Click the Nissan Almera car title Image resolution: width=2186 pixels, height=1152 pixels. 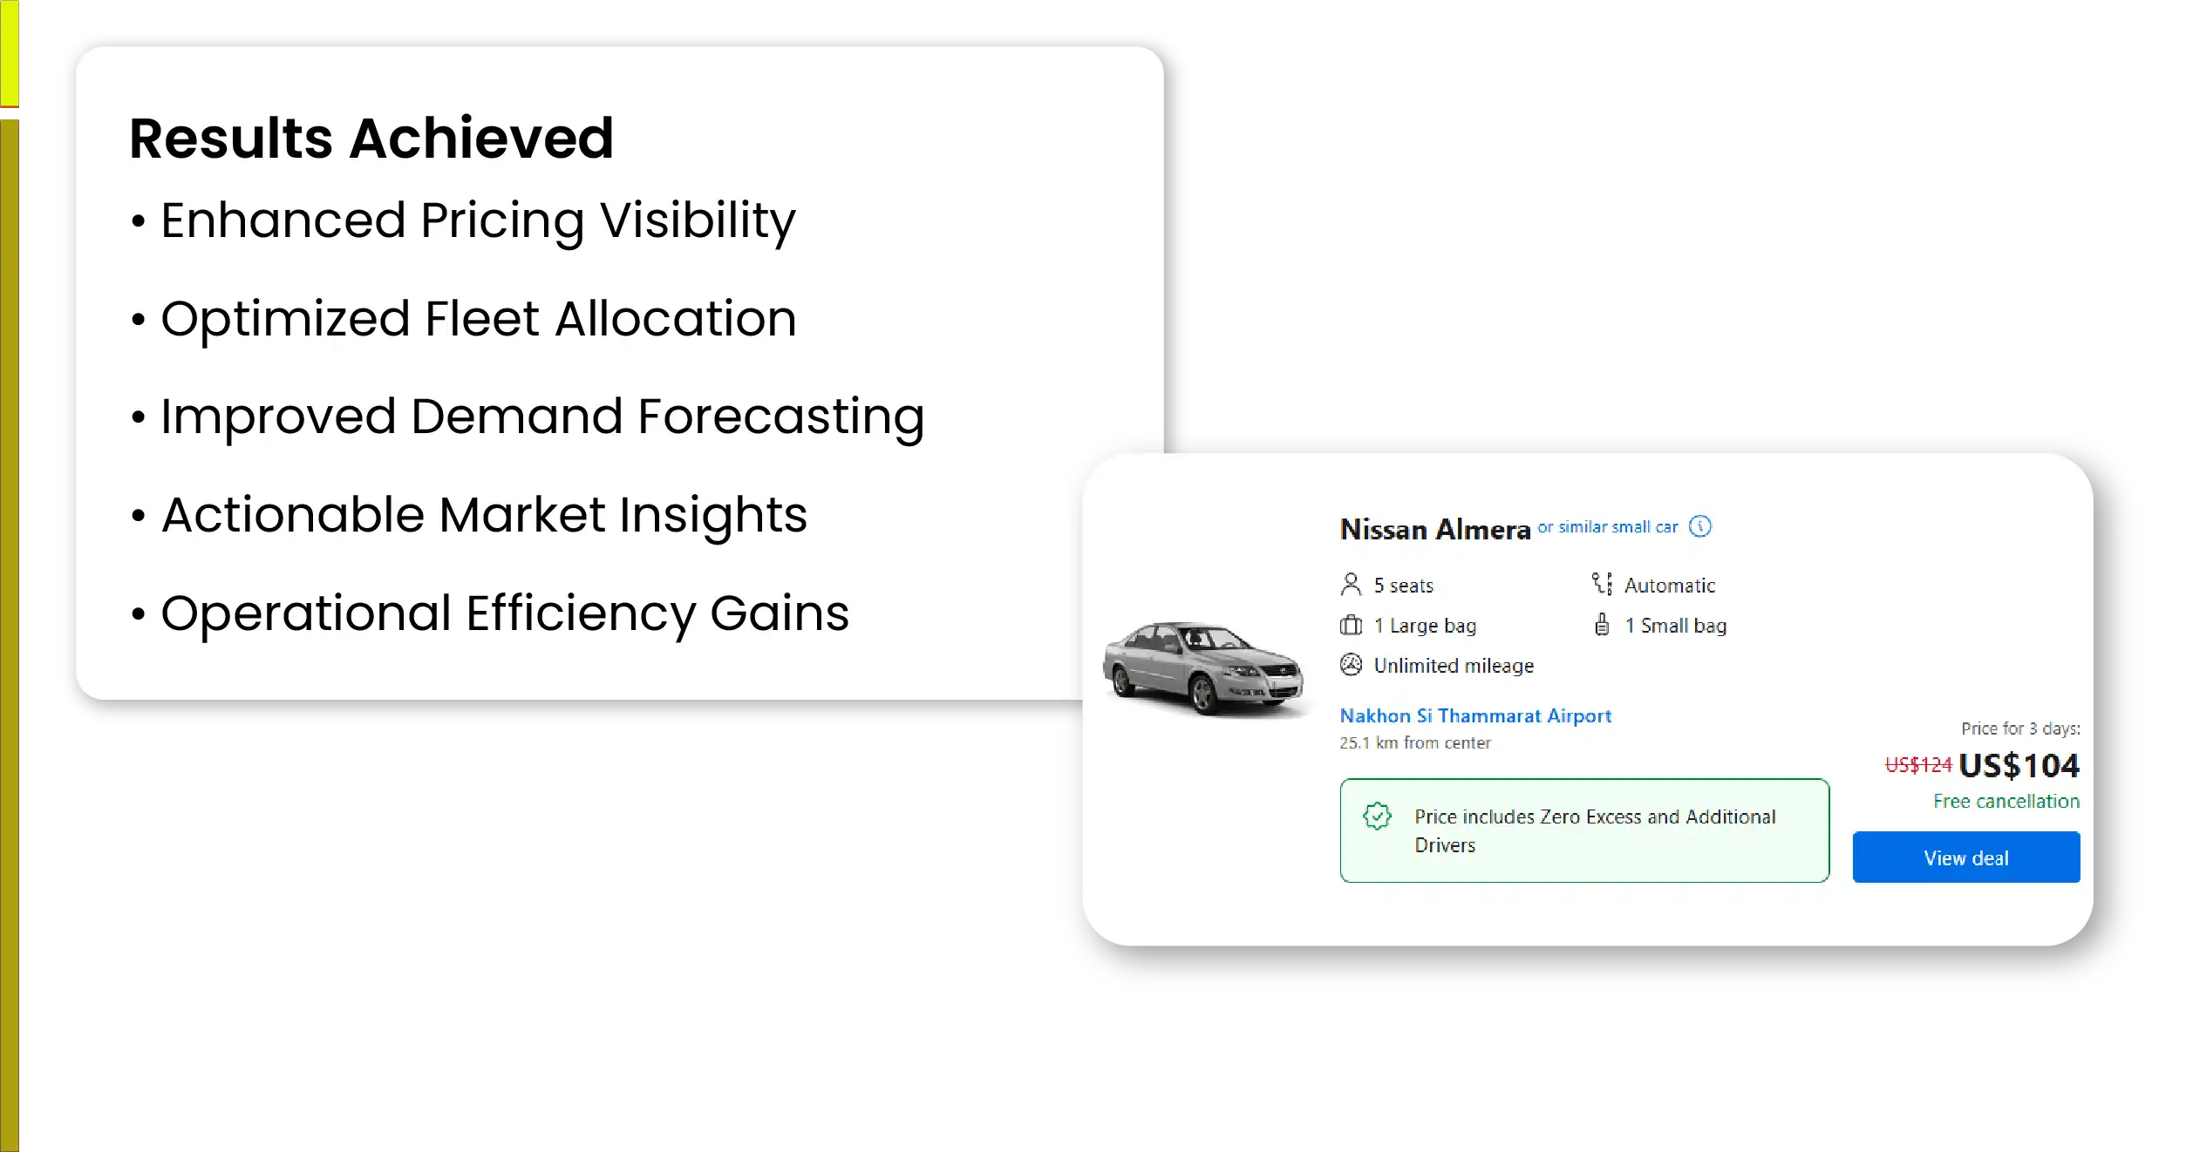[x=1435, y=530]
